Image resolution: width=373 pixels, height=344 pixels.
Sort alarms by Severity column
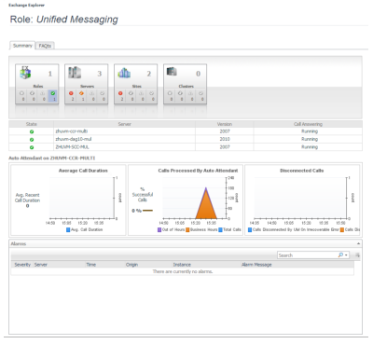pyautogui.click(x=22, y=265)
